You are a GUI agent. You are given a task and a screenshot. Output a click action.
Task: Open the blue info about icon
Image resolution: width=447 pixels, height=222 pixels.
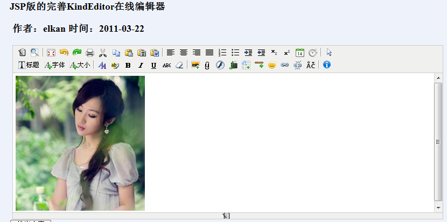(x=327, y=65)
